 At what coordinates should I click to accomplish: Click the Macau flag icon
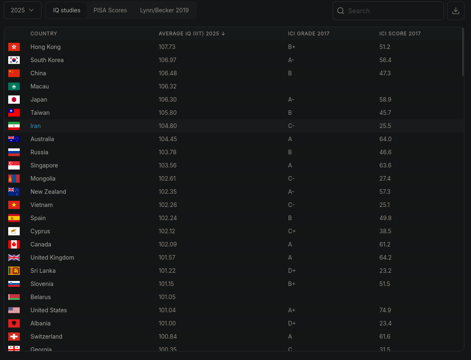click(x=14, y=86)
